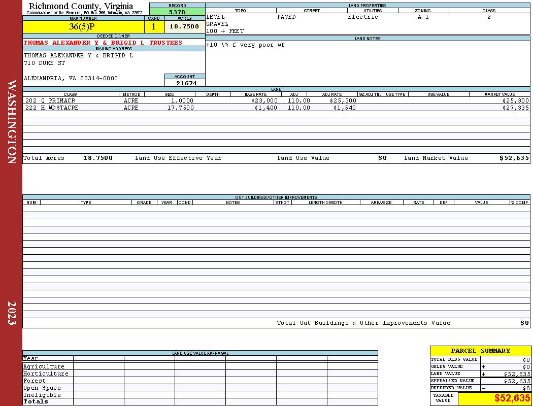Click the class value 2 in land properties
This screenshot has height=406, width=533.
point(489,17)
